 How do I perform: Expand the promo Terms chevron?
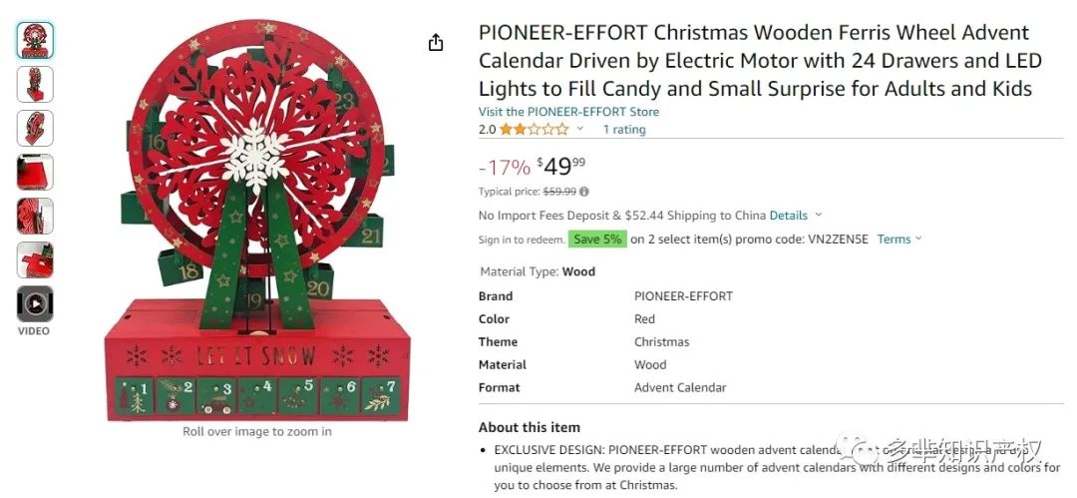click(918, 240)
